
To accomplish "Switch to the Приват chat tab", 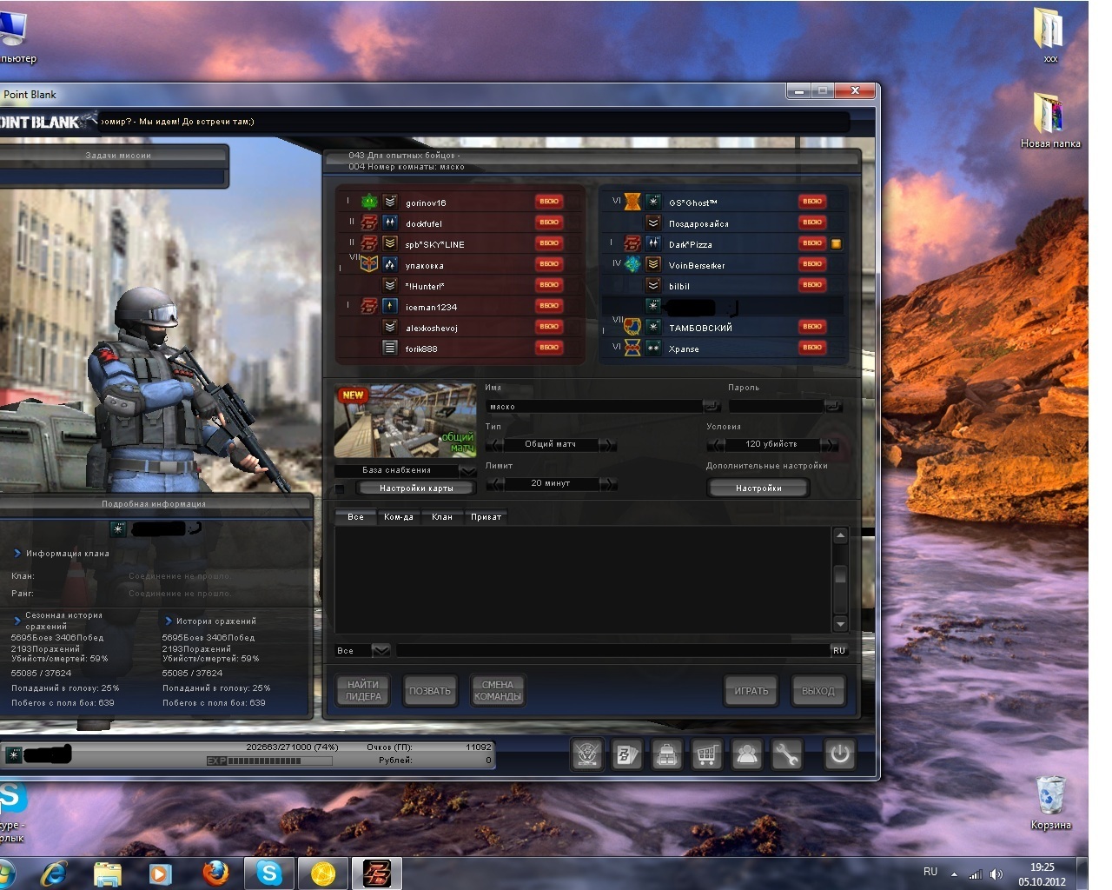I will tap(486, 517).
